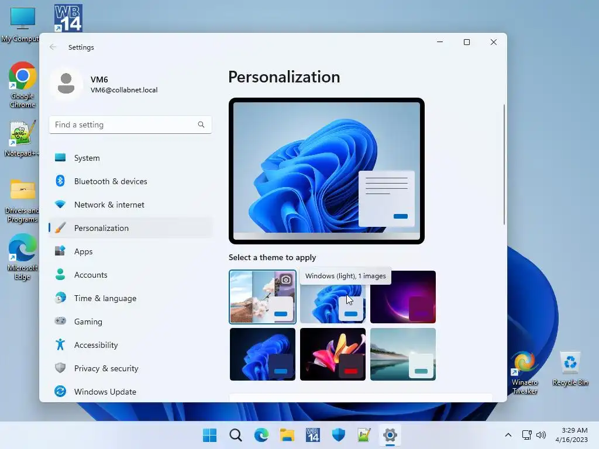Open Time & language settings
Screen dimensions: 599x449
coord(130,298)
